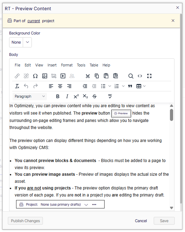This screenshot has height=232, width=185.
Task: Click the Find and replace magnifier icon
Action: click(x=131, y=76)
